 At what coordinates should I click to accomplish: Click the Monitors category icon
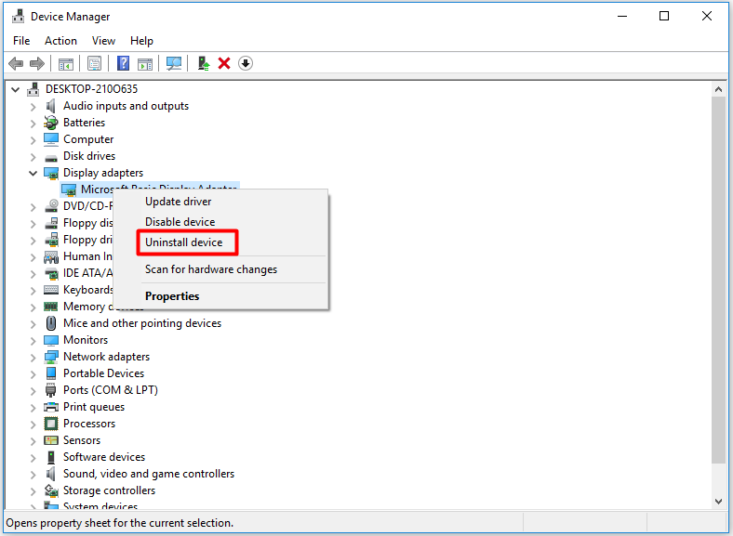51,340
